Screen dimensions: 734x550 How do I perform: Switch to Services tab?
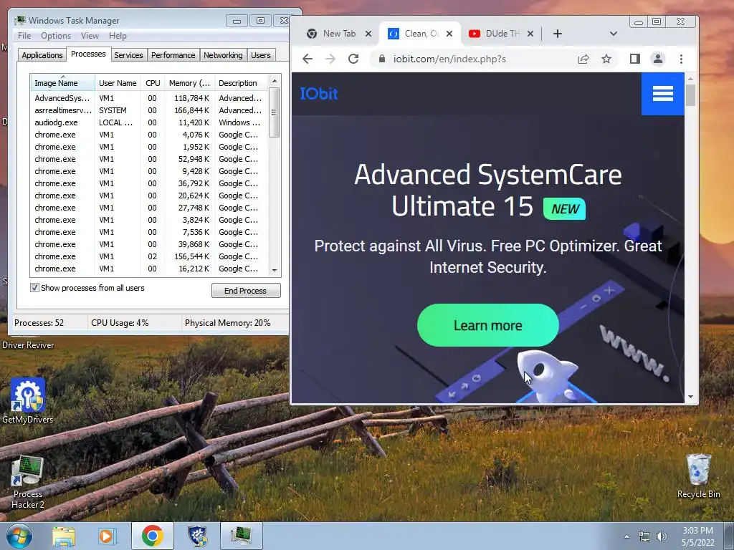point(128,55)
